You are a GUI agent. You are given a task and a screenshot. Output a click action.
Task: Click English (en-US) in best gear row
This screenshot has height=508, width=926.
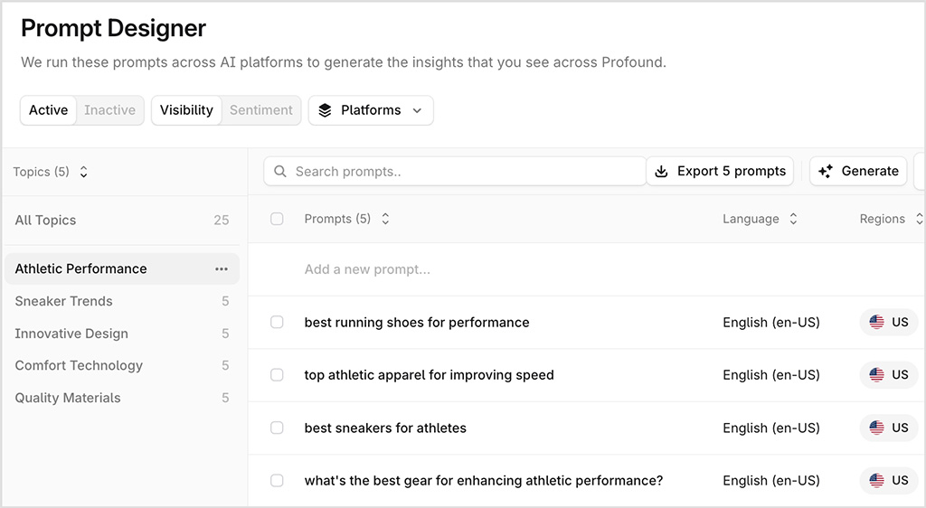point(771,480)
